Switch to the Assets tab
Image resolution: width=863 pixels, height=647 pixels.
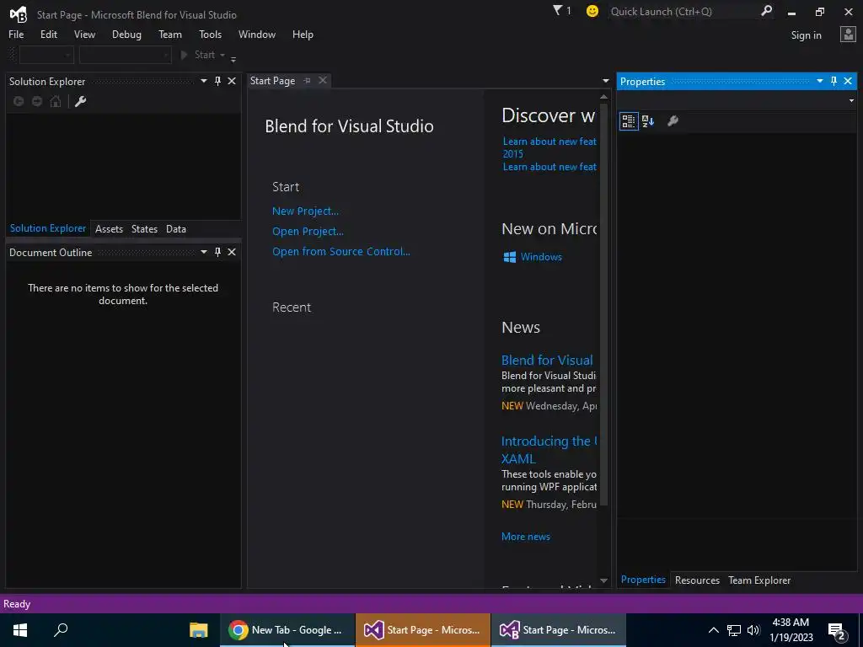(x=109, y=229)
